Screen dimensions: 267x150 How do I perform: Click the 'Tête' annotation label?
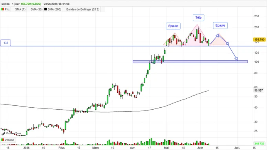[198, 18]
